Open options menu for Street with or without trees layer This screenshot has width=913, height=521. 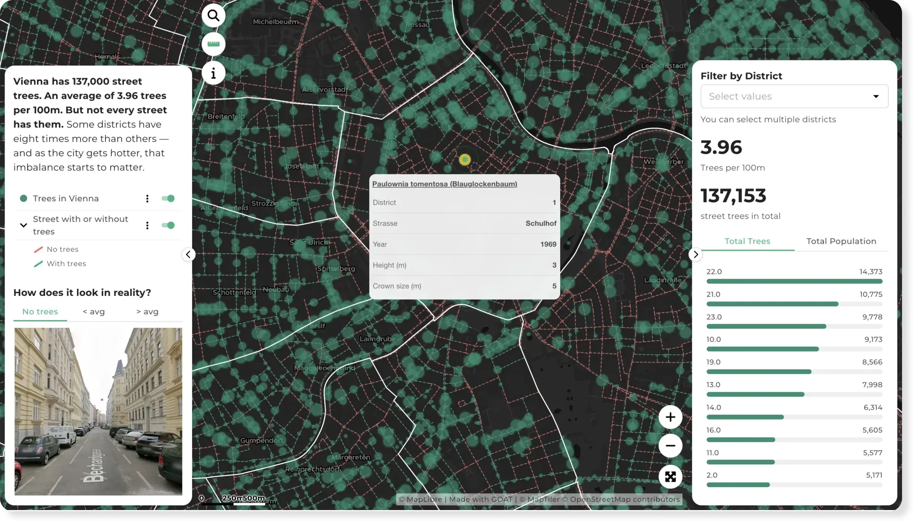tap(147, 225)
